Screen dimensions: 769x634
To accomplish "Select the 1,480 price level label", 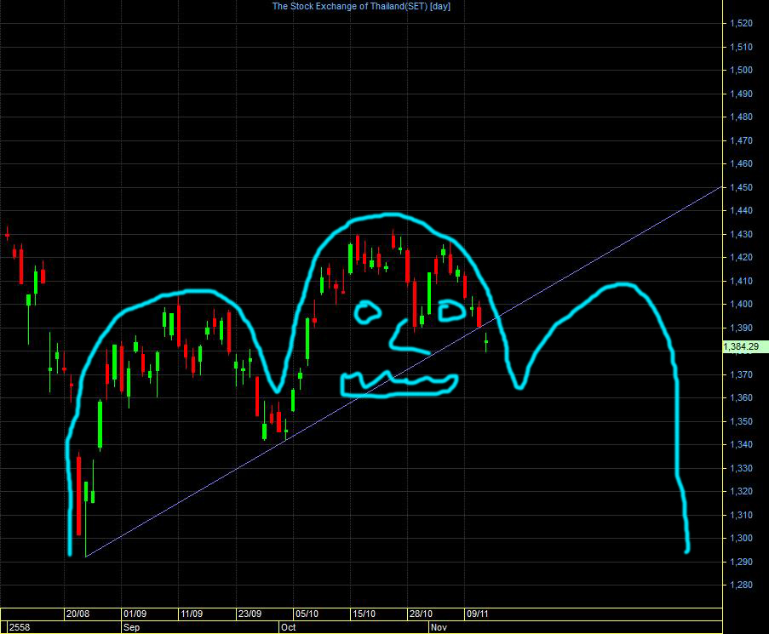I will tap(741, 117).
